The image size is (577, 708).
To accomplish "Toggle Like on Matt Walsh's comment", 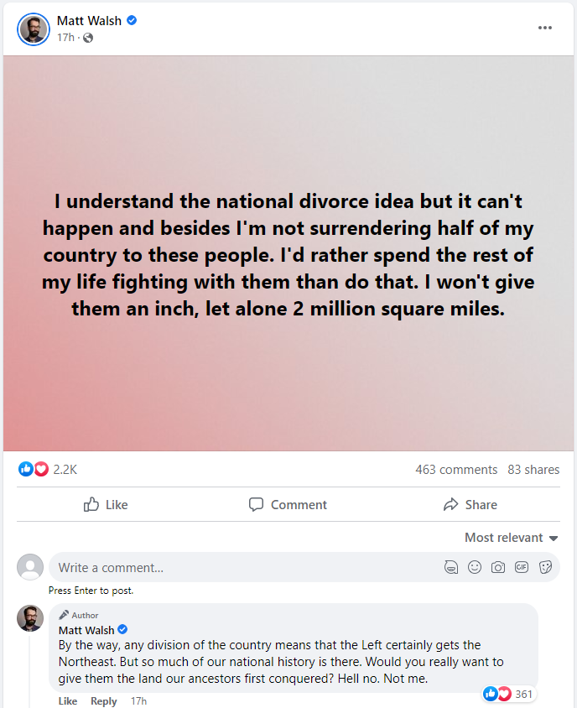I will coord(67,700).
